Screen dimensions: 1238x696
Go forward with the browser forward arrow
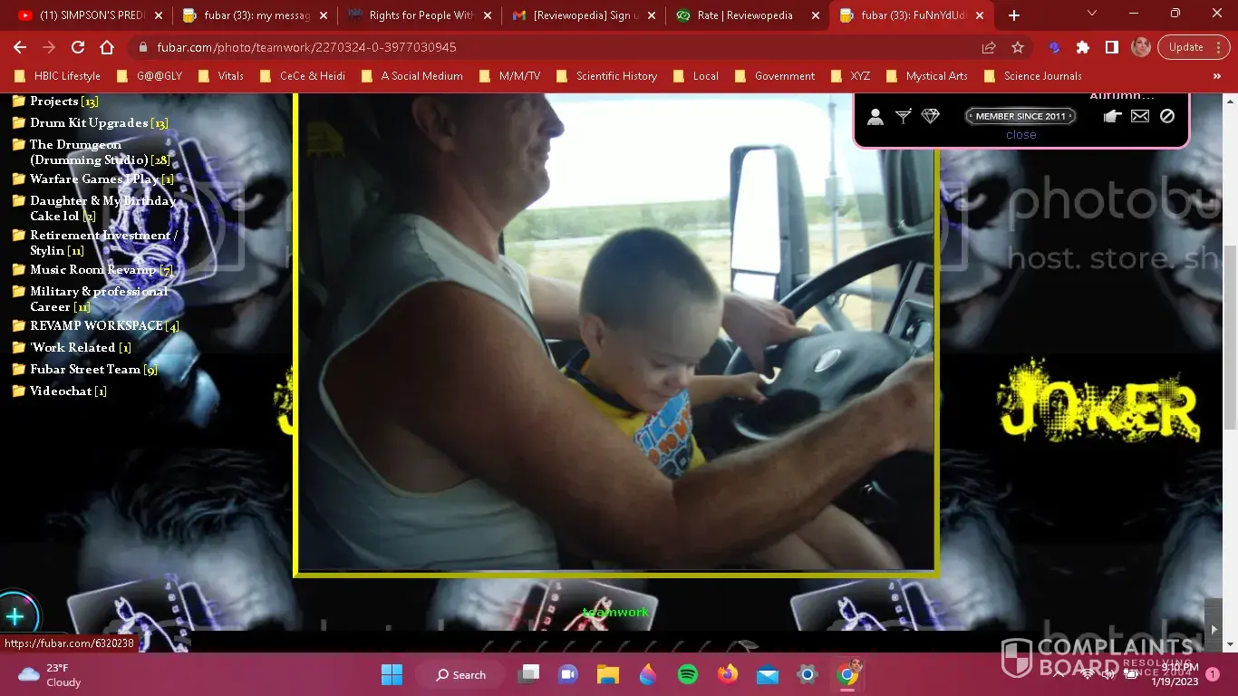pos(49,47)
